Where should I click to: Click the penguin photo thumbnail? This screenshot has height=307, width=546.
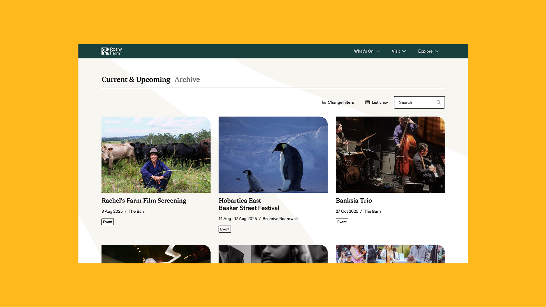(x=273, y=155)
